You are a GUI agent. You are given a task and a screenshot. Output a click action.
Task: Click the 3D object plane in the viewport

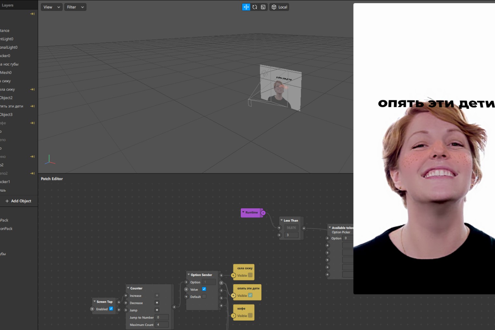281,88
